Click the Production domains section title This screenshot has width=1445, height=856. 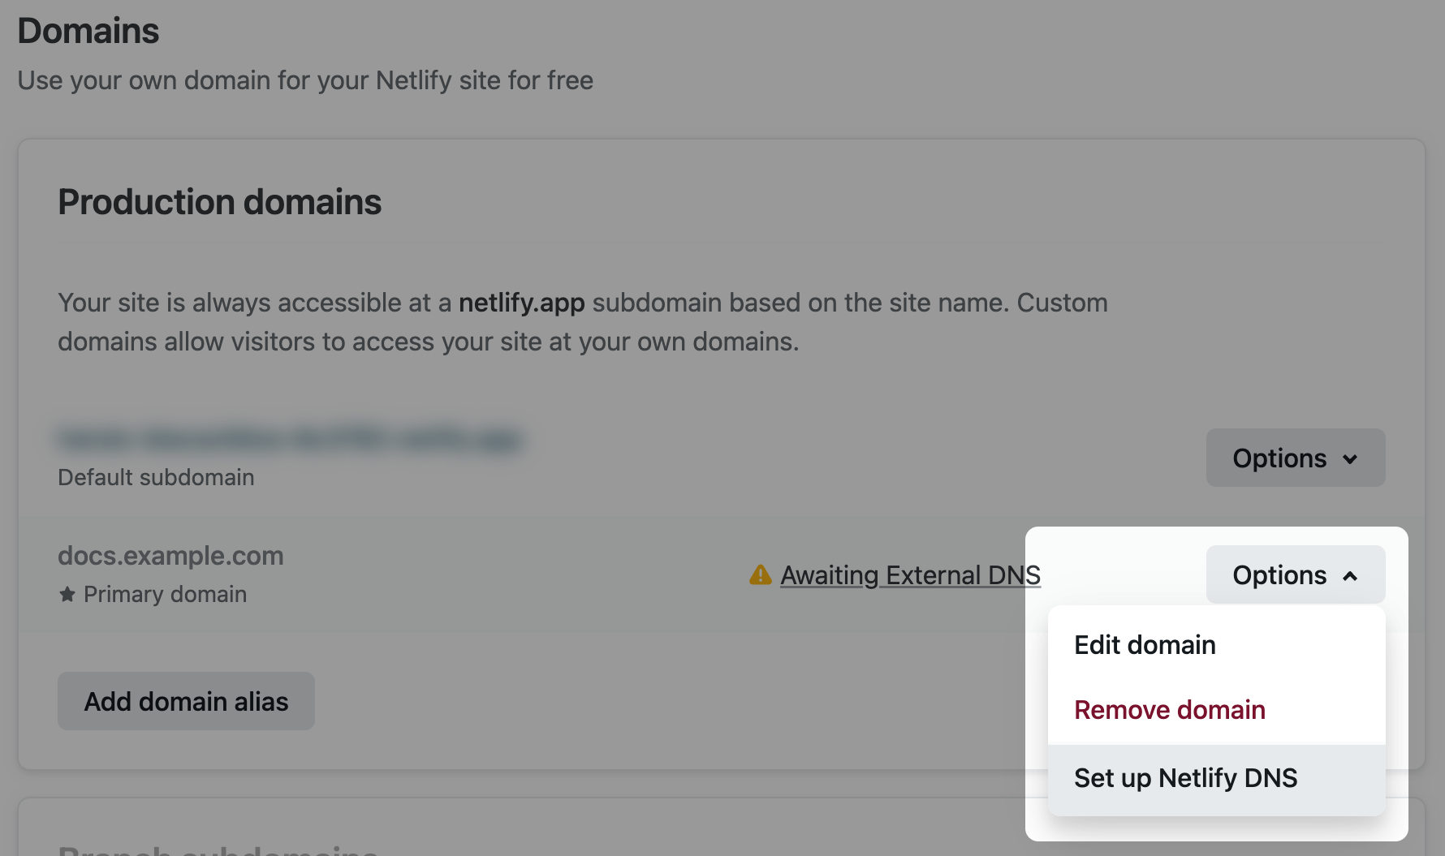click(219, 202)
